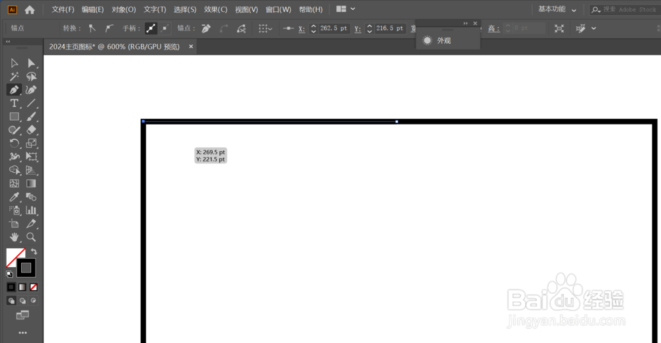
Task: Pick the Free Transform tool
Action: point(31,156)
